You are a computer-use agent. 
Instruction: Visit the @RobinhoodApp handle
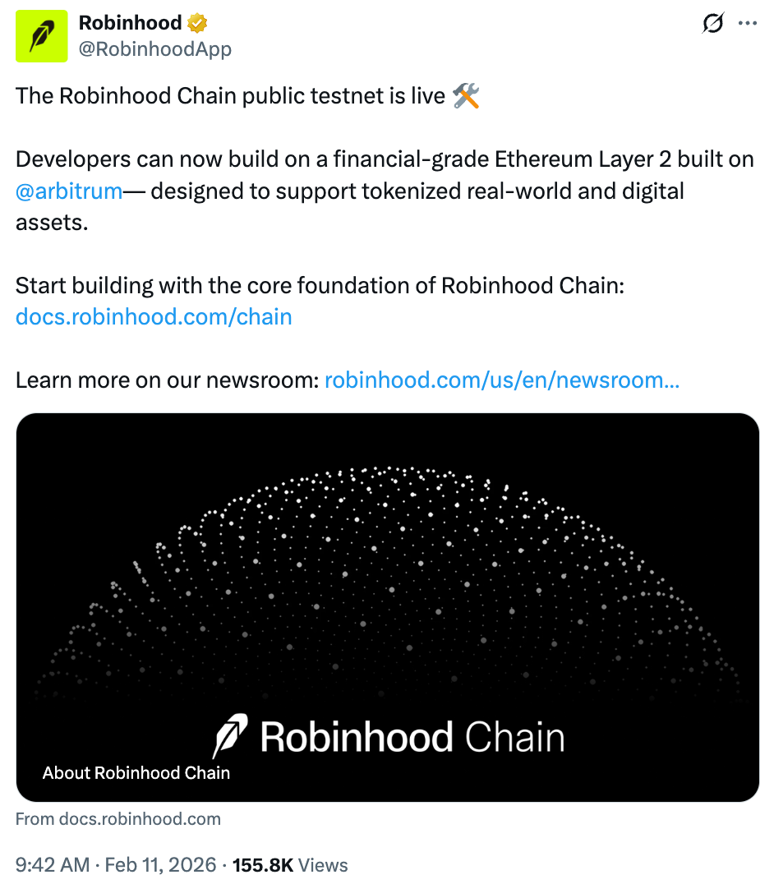[155, 49]
